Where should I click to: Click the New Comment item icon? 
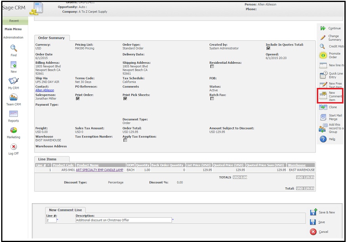323,96
